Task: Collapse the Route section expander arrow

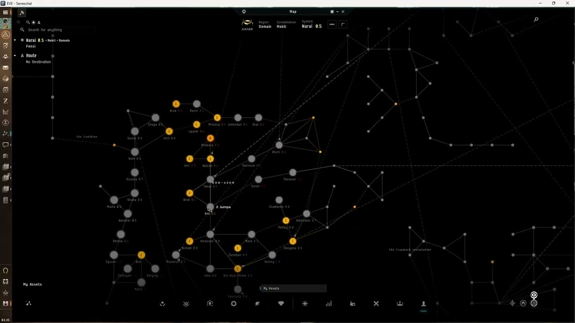Action: [x=15, y=56]
